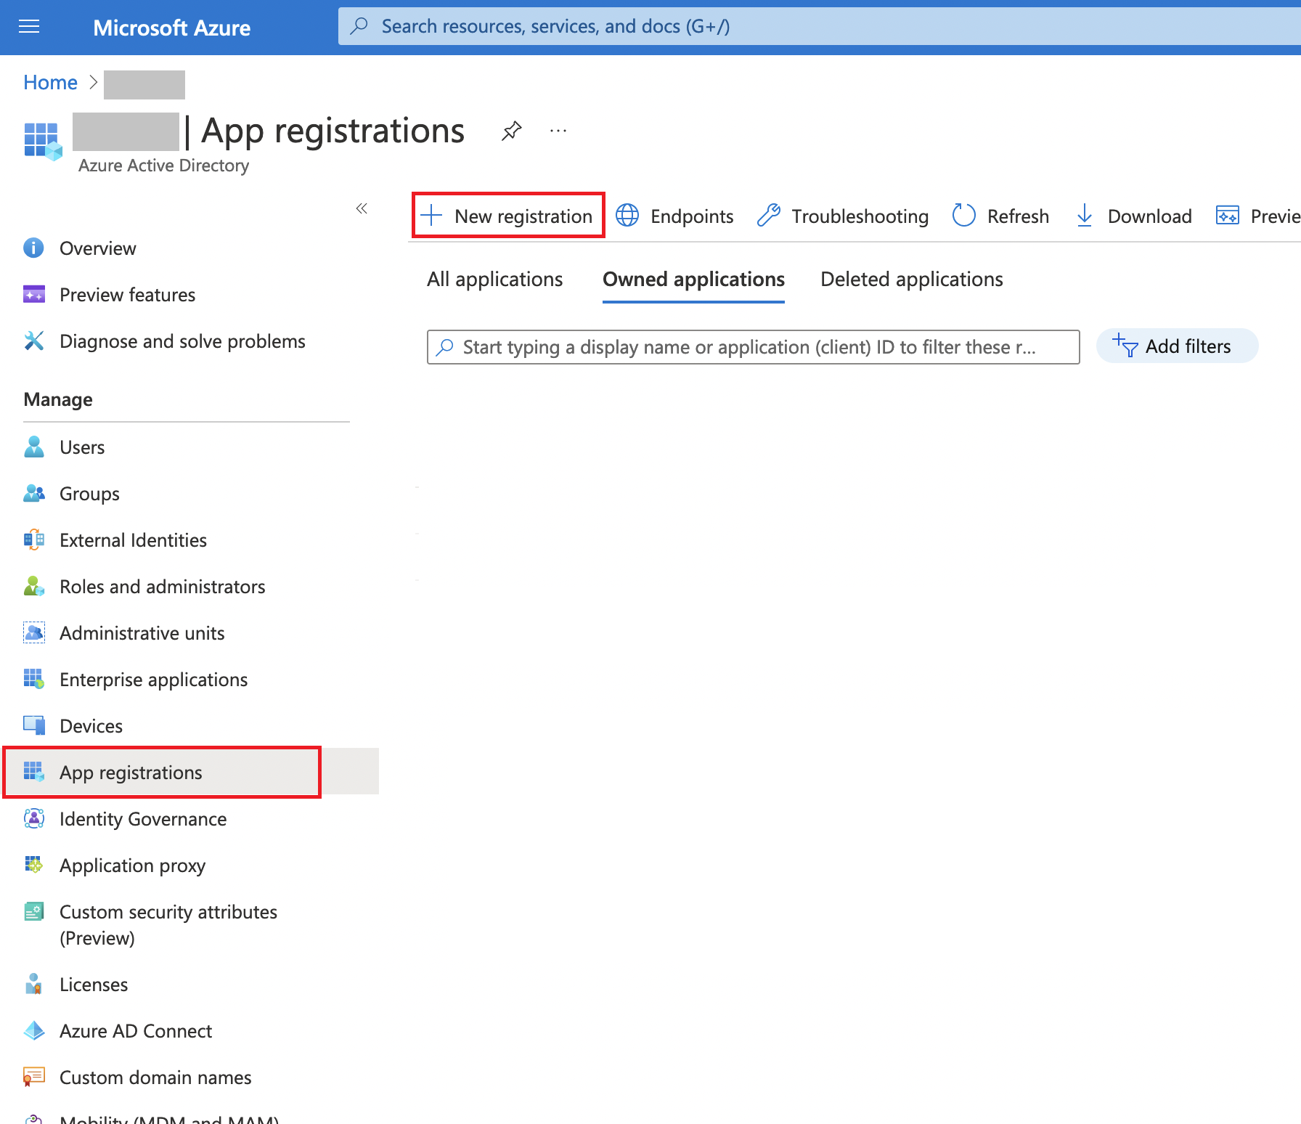The height and width of the screenshot is (1124, 1301).
Task: Refresh the app registrations list
Action: [x=1000, y=216]
